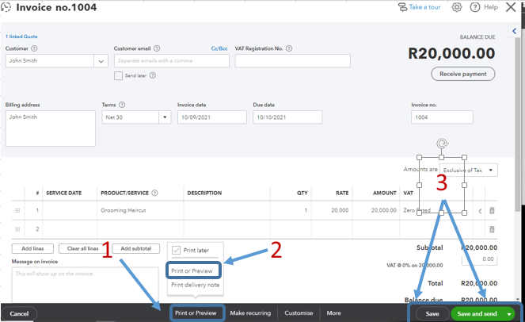Open the More menu in bottom bar
The image size is (525, 322).
[334, 313]
